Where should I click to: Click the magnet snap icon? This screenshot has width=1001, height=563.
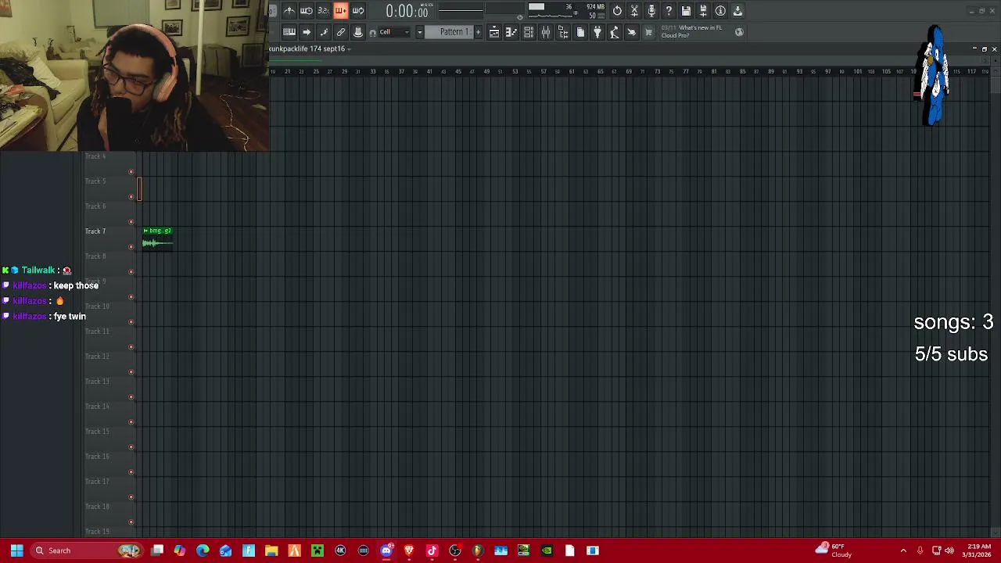[x=373, y=32]
